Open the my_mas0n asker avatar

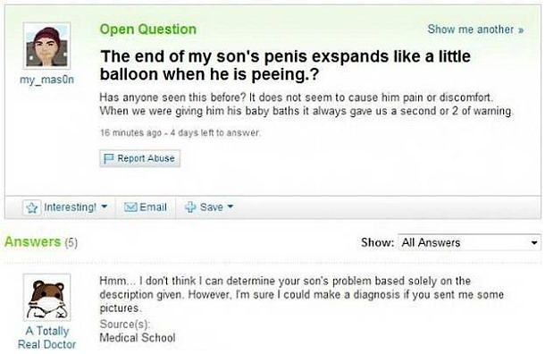(x=47, y=46)
